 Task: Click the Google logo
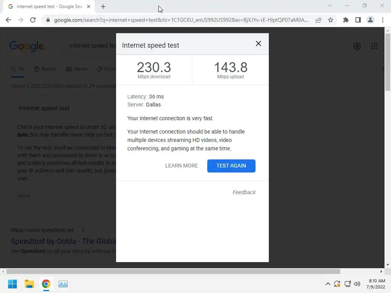pyautogui.click(x=26, y=46)
